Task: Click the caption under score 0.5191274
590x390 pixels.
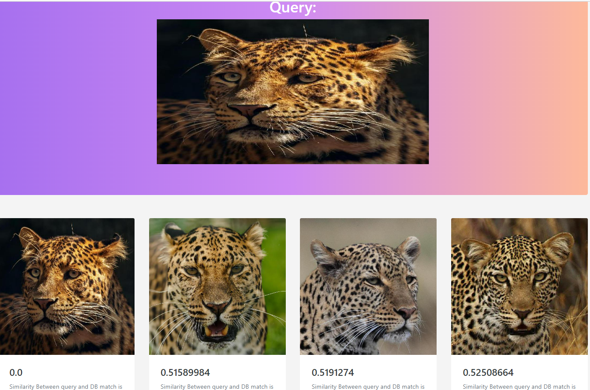Action: point(368,387)
